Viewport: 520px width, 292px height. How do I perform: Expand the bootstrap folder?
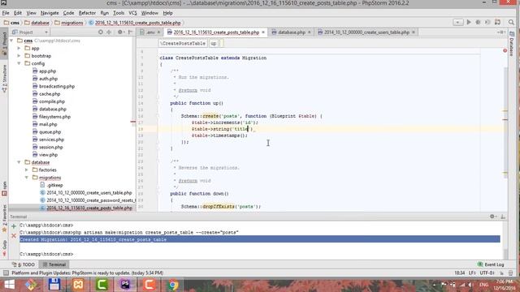(19, 56)
